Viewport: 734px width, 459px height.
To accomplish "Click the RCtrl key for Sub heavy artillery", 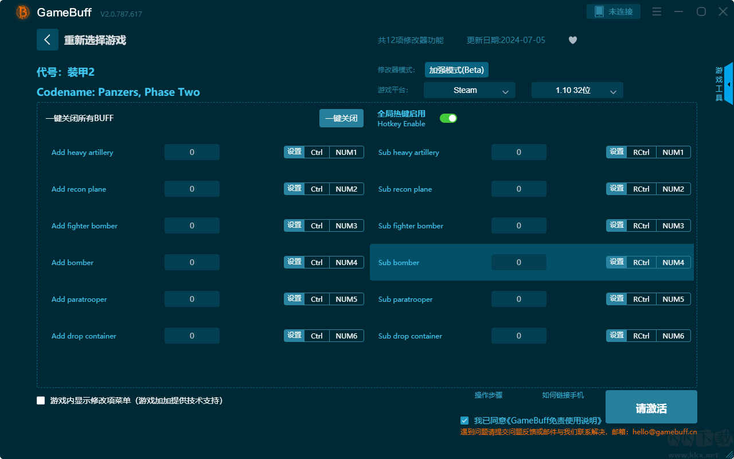I will click(x=642, y=152).
